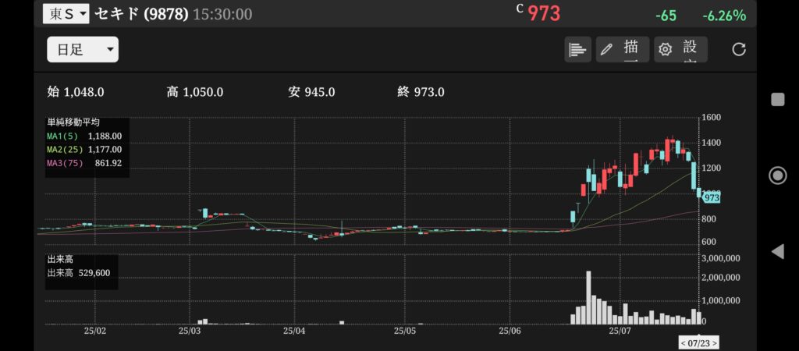
Task: Tap the 3,000,000 volume axis label
Action: 720,258
